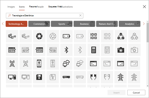This screenshot has height=98, width=149.
Task: Open the Illustrations tab
Action: click(60, 7)
